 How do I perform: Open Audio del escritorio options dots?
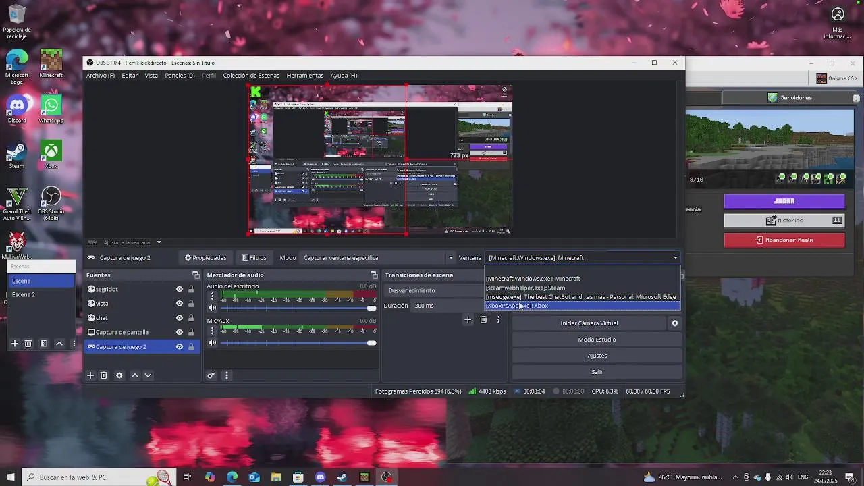(212, 296)
